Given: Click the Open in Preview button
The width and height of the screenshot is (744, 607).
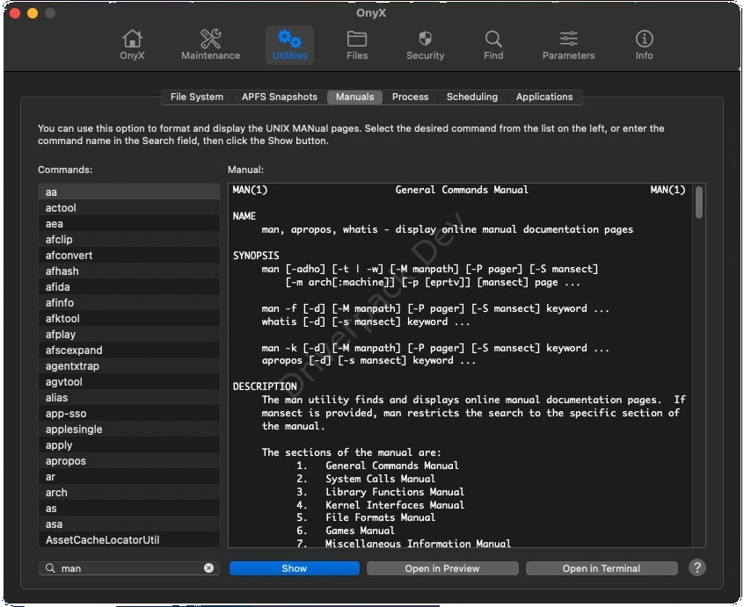Looking at the screenshot, I should coord(442,568).
